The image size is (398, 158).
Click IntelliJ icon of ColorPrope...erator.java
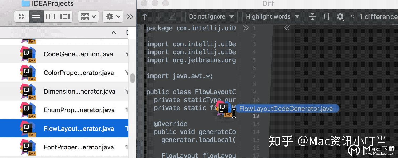point(28,73)
